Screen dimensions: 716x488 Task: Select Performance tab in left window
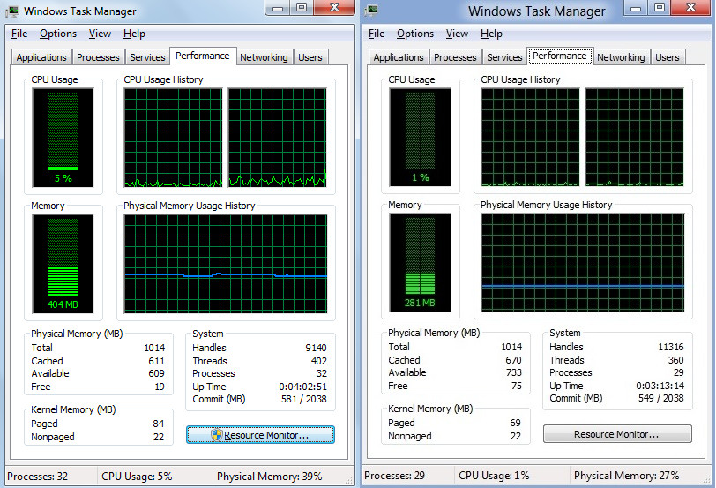(203, 56)
